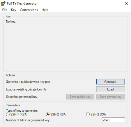131x127 pixels.
Task: Click the 'Load an existing private key file' label
Action: point(26,89)
